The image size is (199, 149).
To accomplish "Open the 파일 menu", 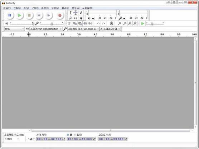I will point(7,8).
